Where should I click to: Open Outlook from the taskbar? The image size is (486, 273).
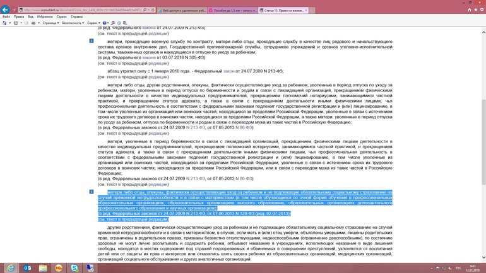tap(28, 267)
